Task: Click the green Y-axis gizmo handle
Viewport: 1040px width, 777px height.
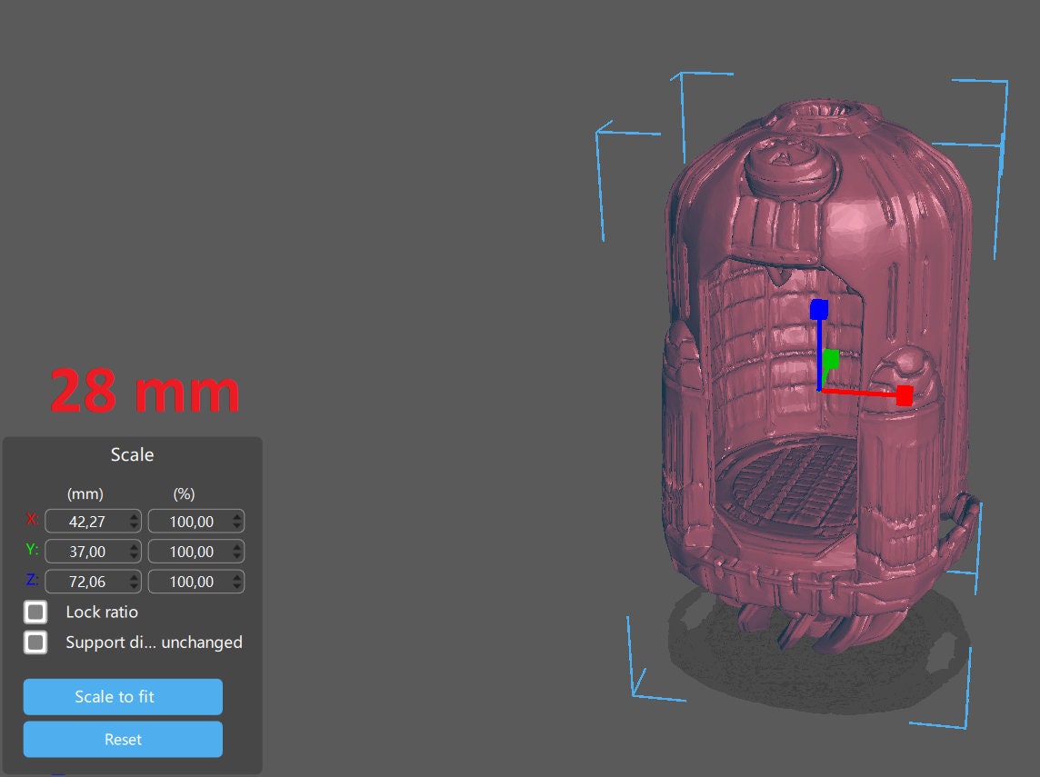Action: tap(831, 357)
